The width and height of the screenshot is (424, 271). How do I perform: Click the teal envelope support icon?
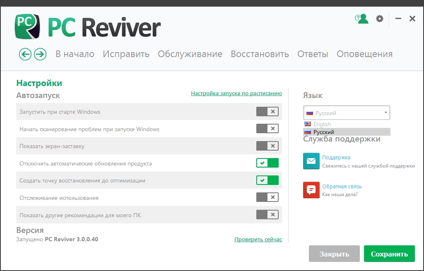click(311, 161)
